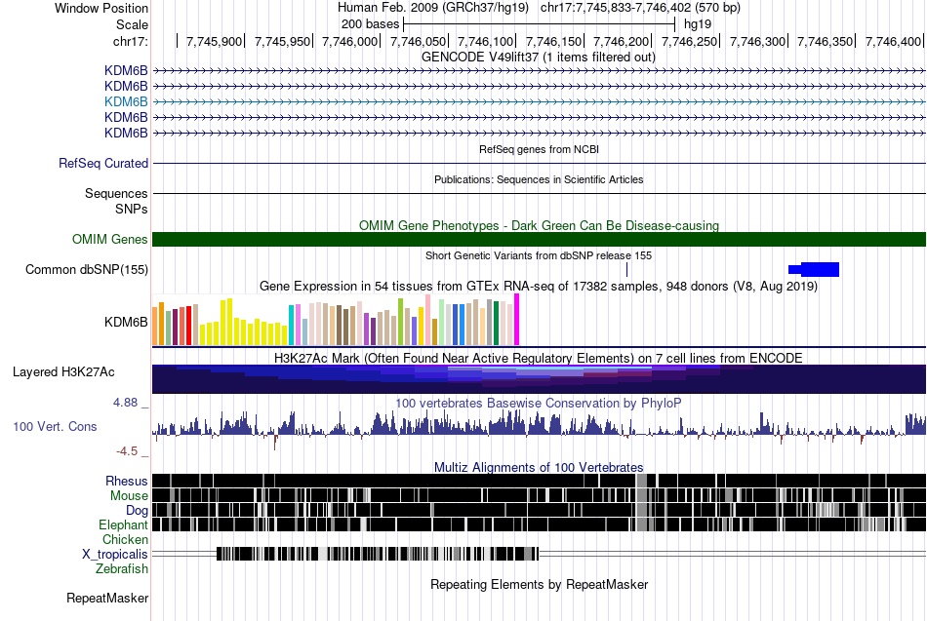Screen dimensions: 927x621
Task: Click the chr17:7,745,833-7,746,402 position text
Action: click(640, 8)
